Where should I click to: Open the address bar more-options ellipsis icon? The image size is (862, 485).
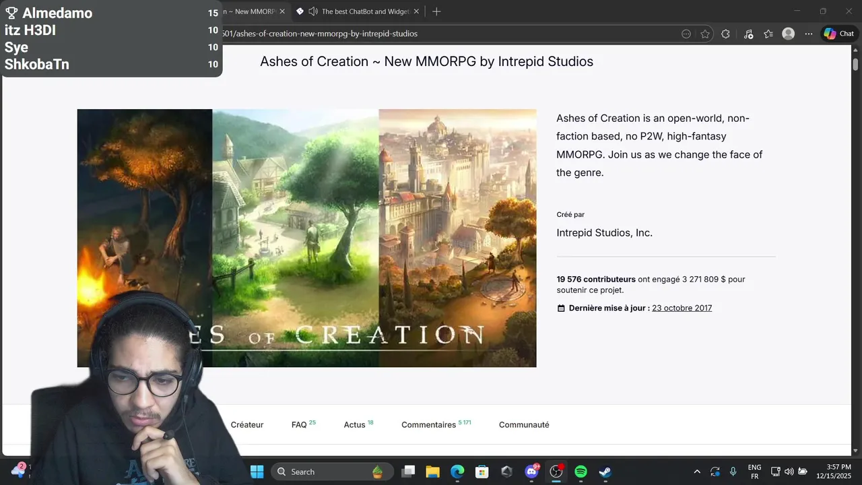(x=686, y=34)
